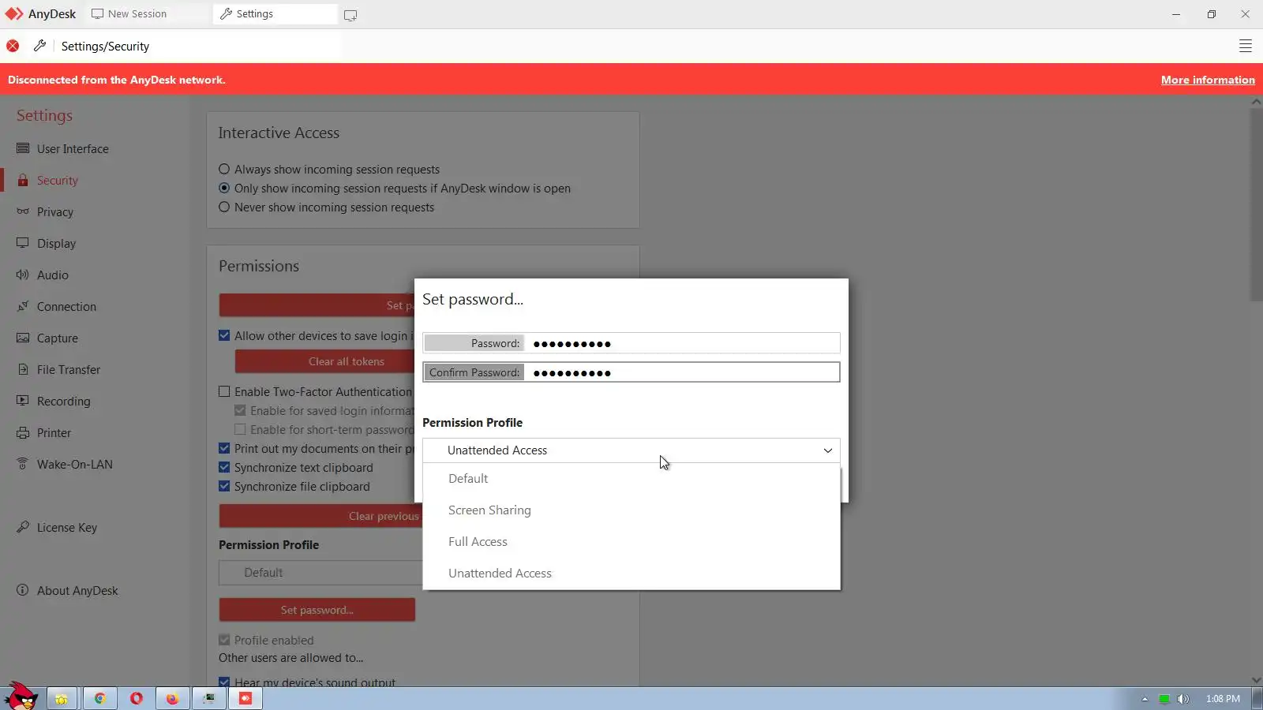Choose Full Access from the profile list
Viewport: 1263px width, 710px height.
click(631, 542)
